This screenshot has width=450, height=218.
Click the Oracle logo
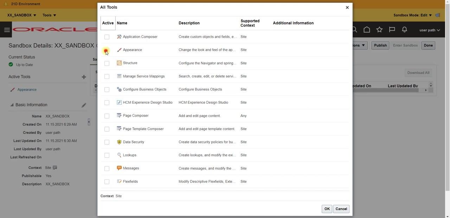(55, 30)
